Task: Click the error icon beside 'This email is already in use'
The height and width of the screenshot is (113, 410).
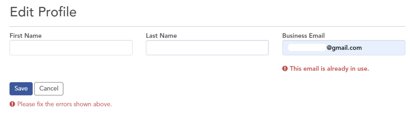Action: 285,69
